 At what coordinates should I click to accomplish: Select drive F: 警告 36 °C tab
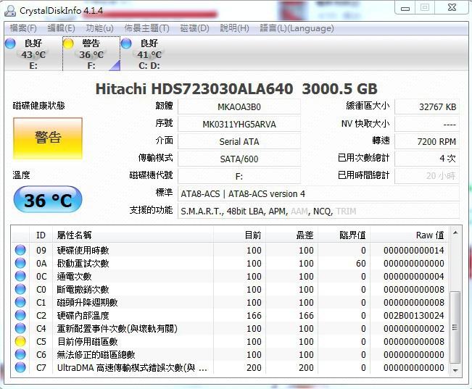coord(91,54)
